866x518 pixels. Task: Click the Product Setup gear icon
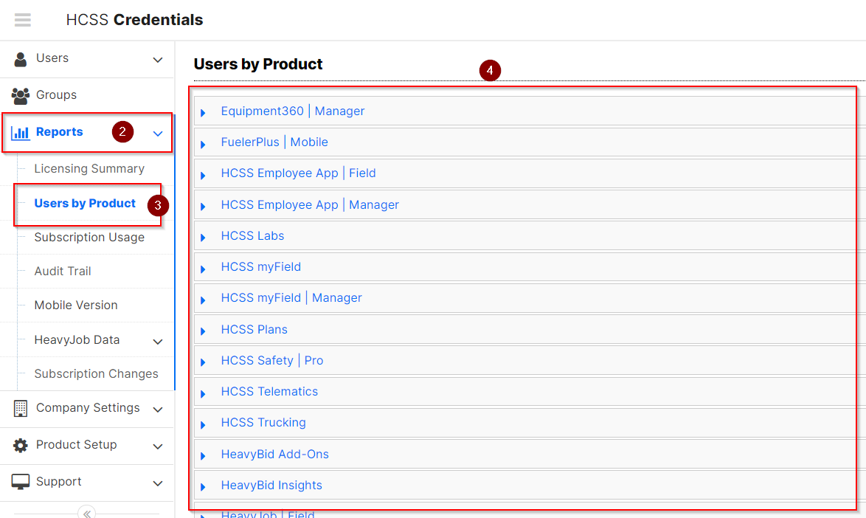pos(18,445)
